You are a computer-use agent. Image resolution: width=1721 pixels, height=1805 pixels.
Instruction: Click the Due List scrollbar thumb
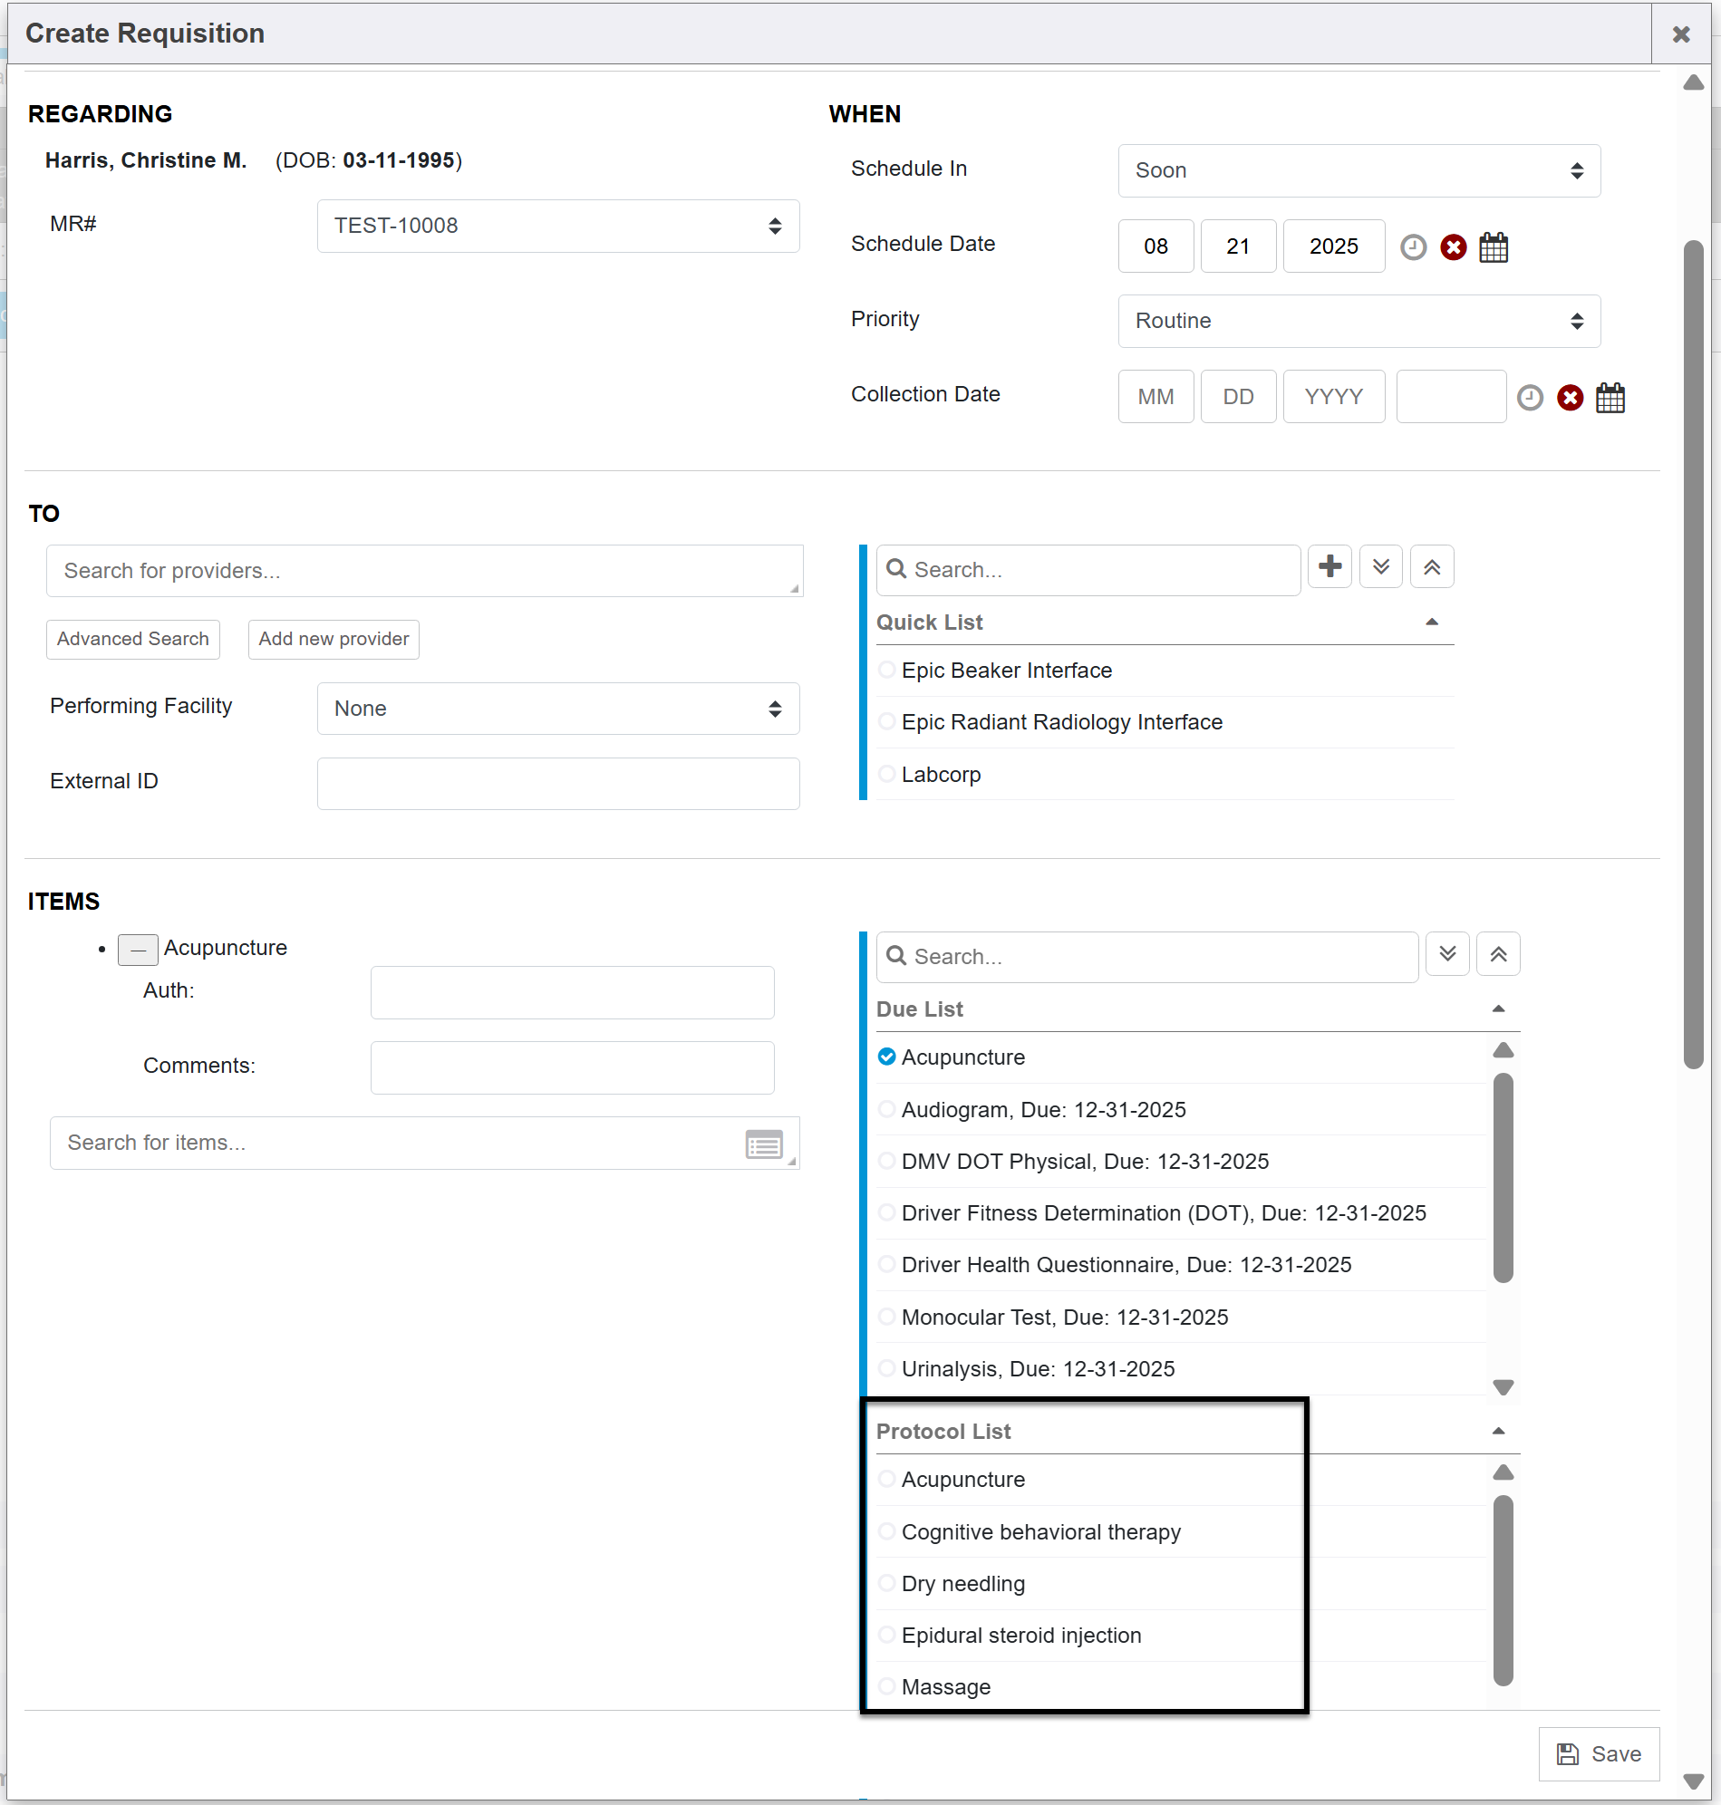1502,1178
